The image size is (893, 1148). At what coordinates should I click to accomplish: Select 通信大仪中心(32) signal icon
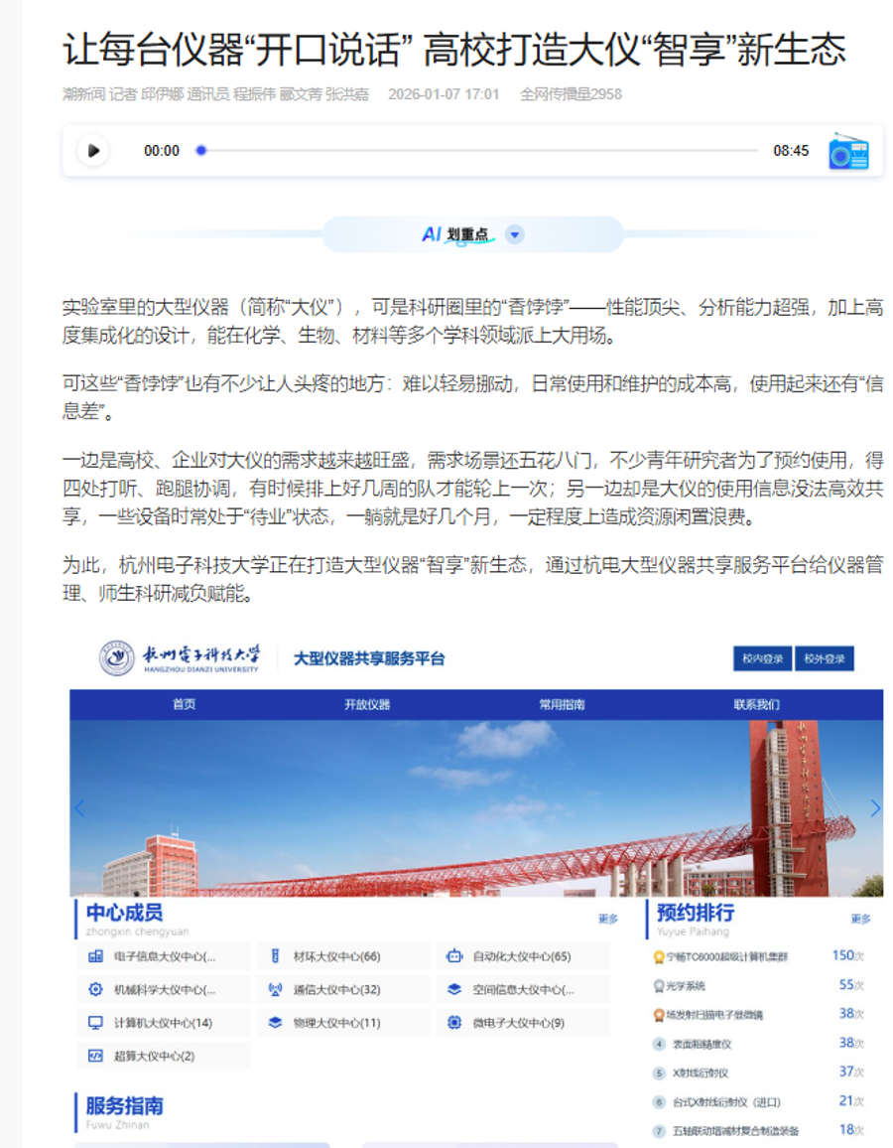pos(275,989)
